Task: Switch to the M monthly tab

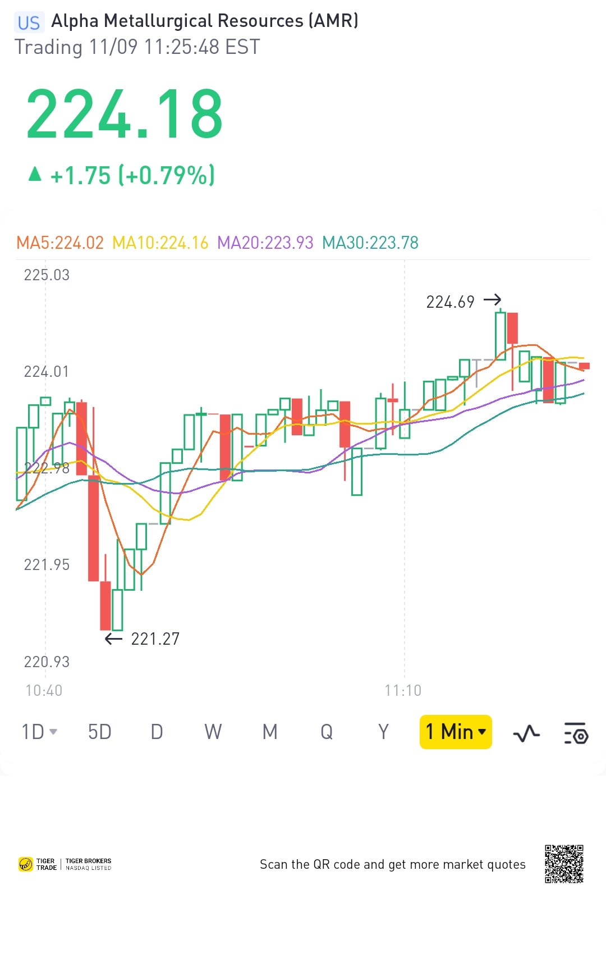Action: (270, 732)
